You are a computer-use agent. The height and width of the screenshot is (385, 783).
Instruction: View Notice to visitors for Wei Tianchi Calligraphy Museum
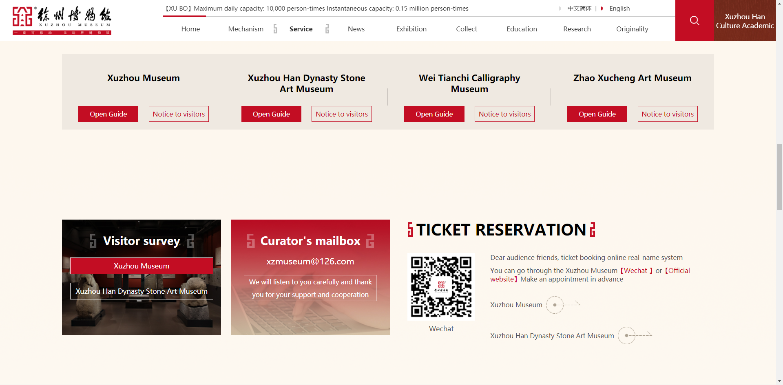[504, 114]
